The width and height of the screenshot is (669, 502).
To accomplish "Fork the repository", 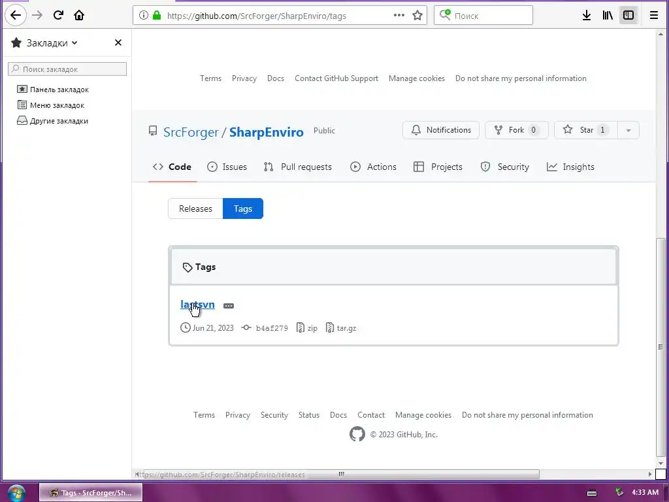I will [517, 130].
